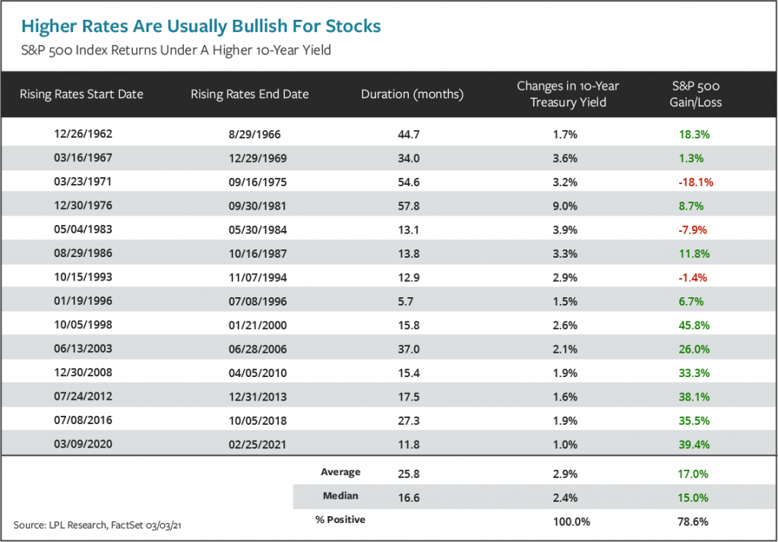The width and height of the screenshot is (778, 542).
Task: Select the 03/09/2020 start date cell
Action: [81, 443]
